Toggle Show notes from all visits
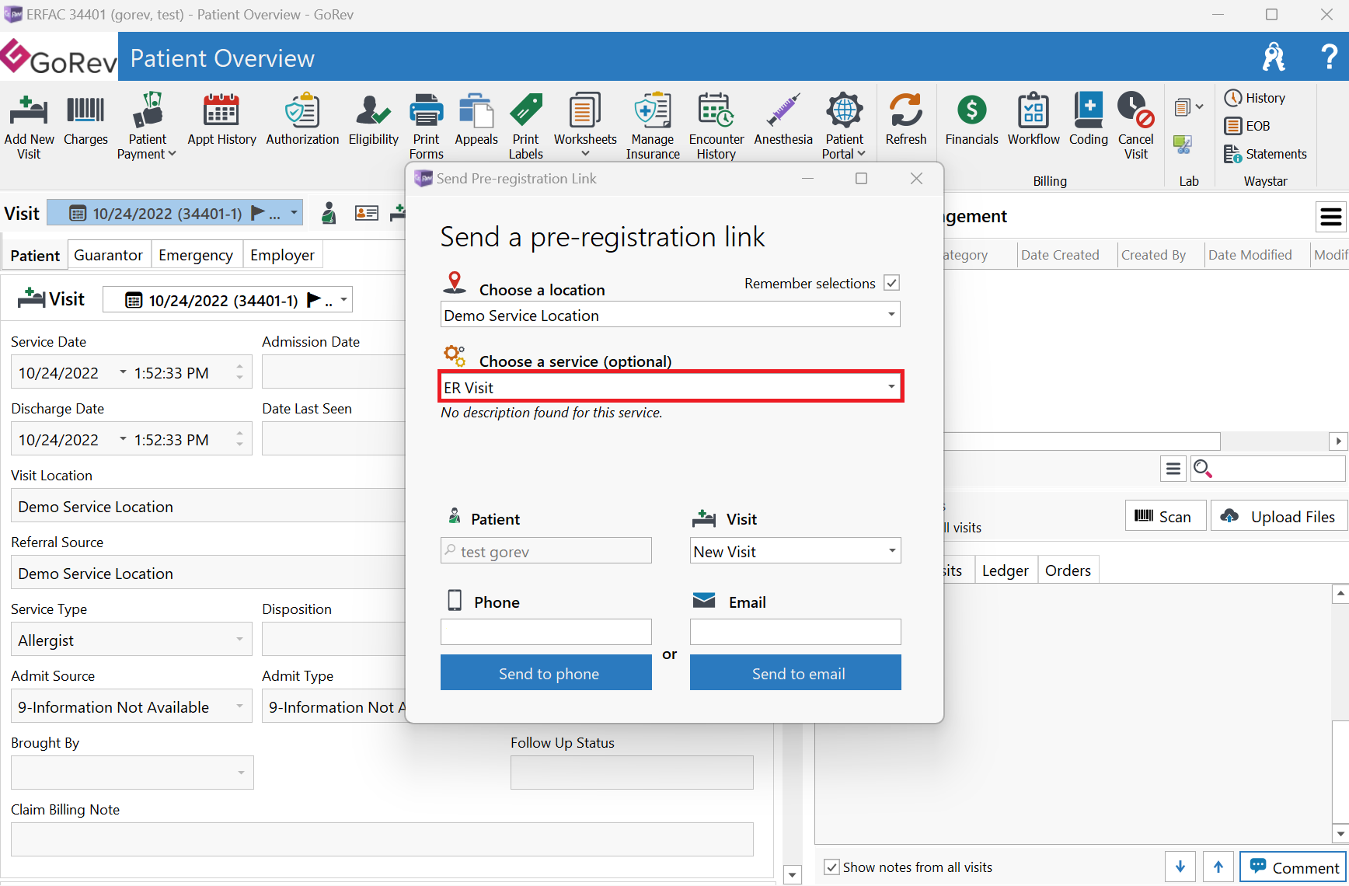This screenshot has width=1349, height=886. click(831, 867)
